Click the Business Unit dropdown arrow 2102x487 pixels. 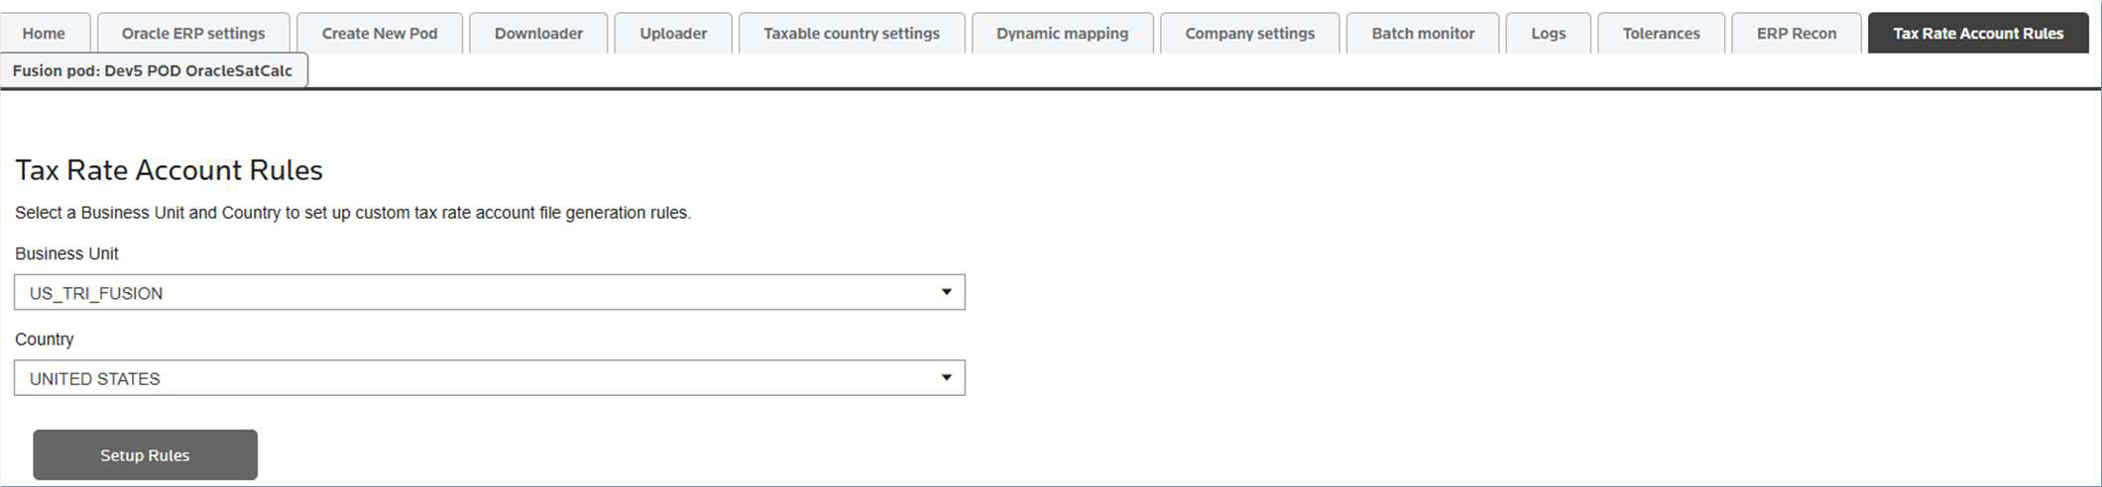946,292
